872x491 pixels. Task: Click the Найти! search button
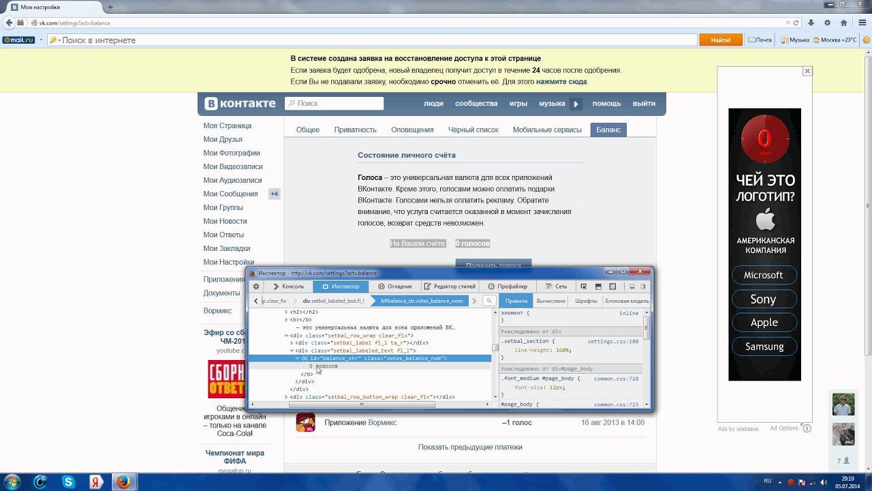(720, 40)
